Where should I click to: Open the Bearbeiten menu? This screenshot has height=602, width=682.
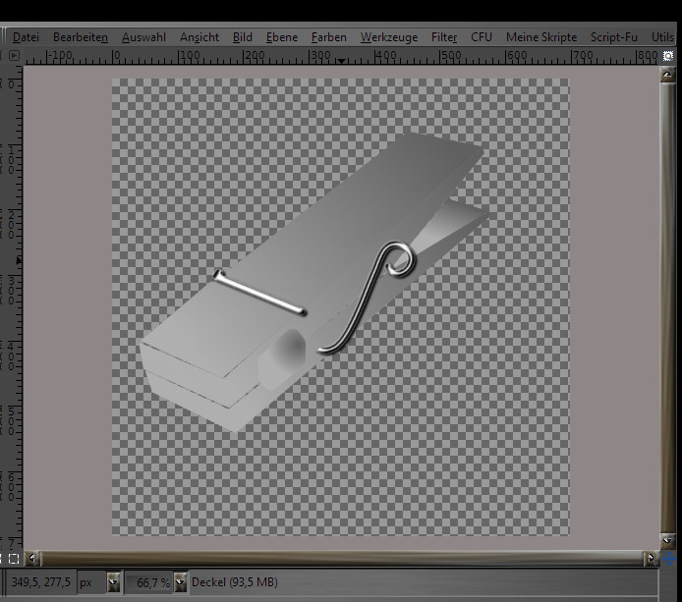click(81, 37)
